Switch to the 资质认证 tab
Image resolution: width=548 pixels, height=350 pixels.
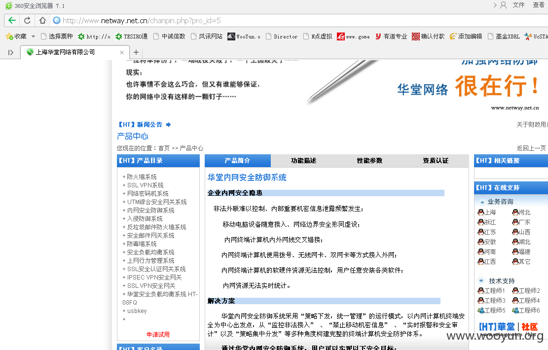[x=436, y=161]
